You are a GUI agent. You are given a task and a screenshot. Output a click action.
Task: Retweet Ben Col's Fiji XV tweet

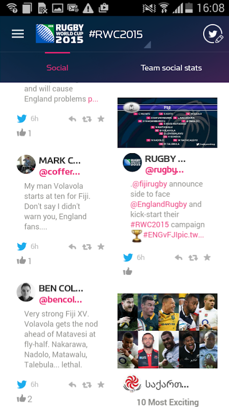(x=87, y=385)
